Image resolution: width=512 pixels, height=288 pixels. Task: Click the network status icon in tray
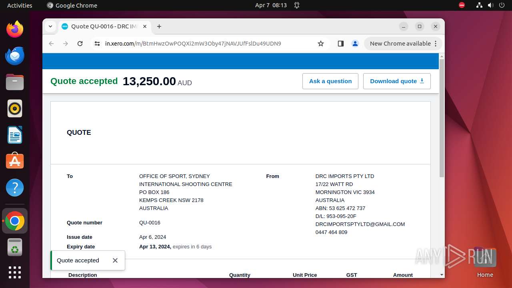(479, 5)
